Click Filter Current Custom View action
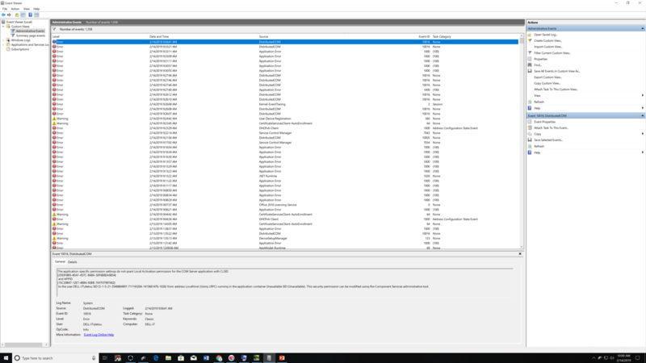This screenshot has width=646, height=363. click(552, 53)
